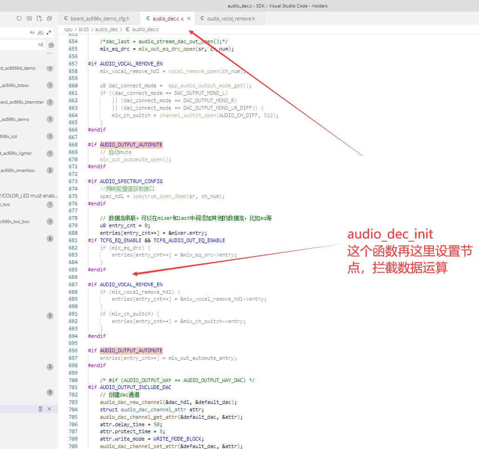The width and height of the screenshot is (479, 449).
Task: Enable regular expression search
Action: point(49,33)
